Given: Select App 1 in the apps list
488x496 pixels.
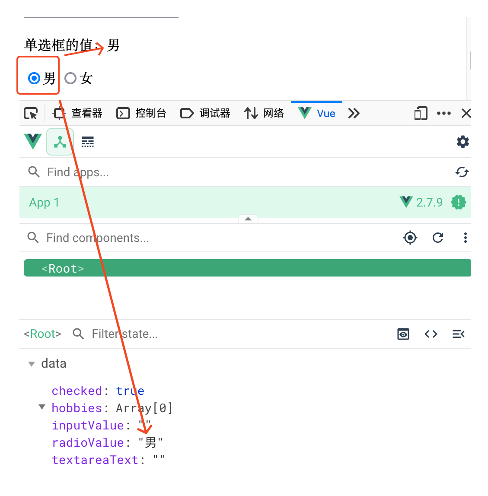Looking at the screenshot, I should pyautogui.click(x=44, y=202).
